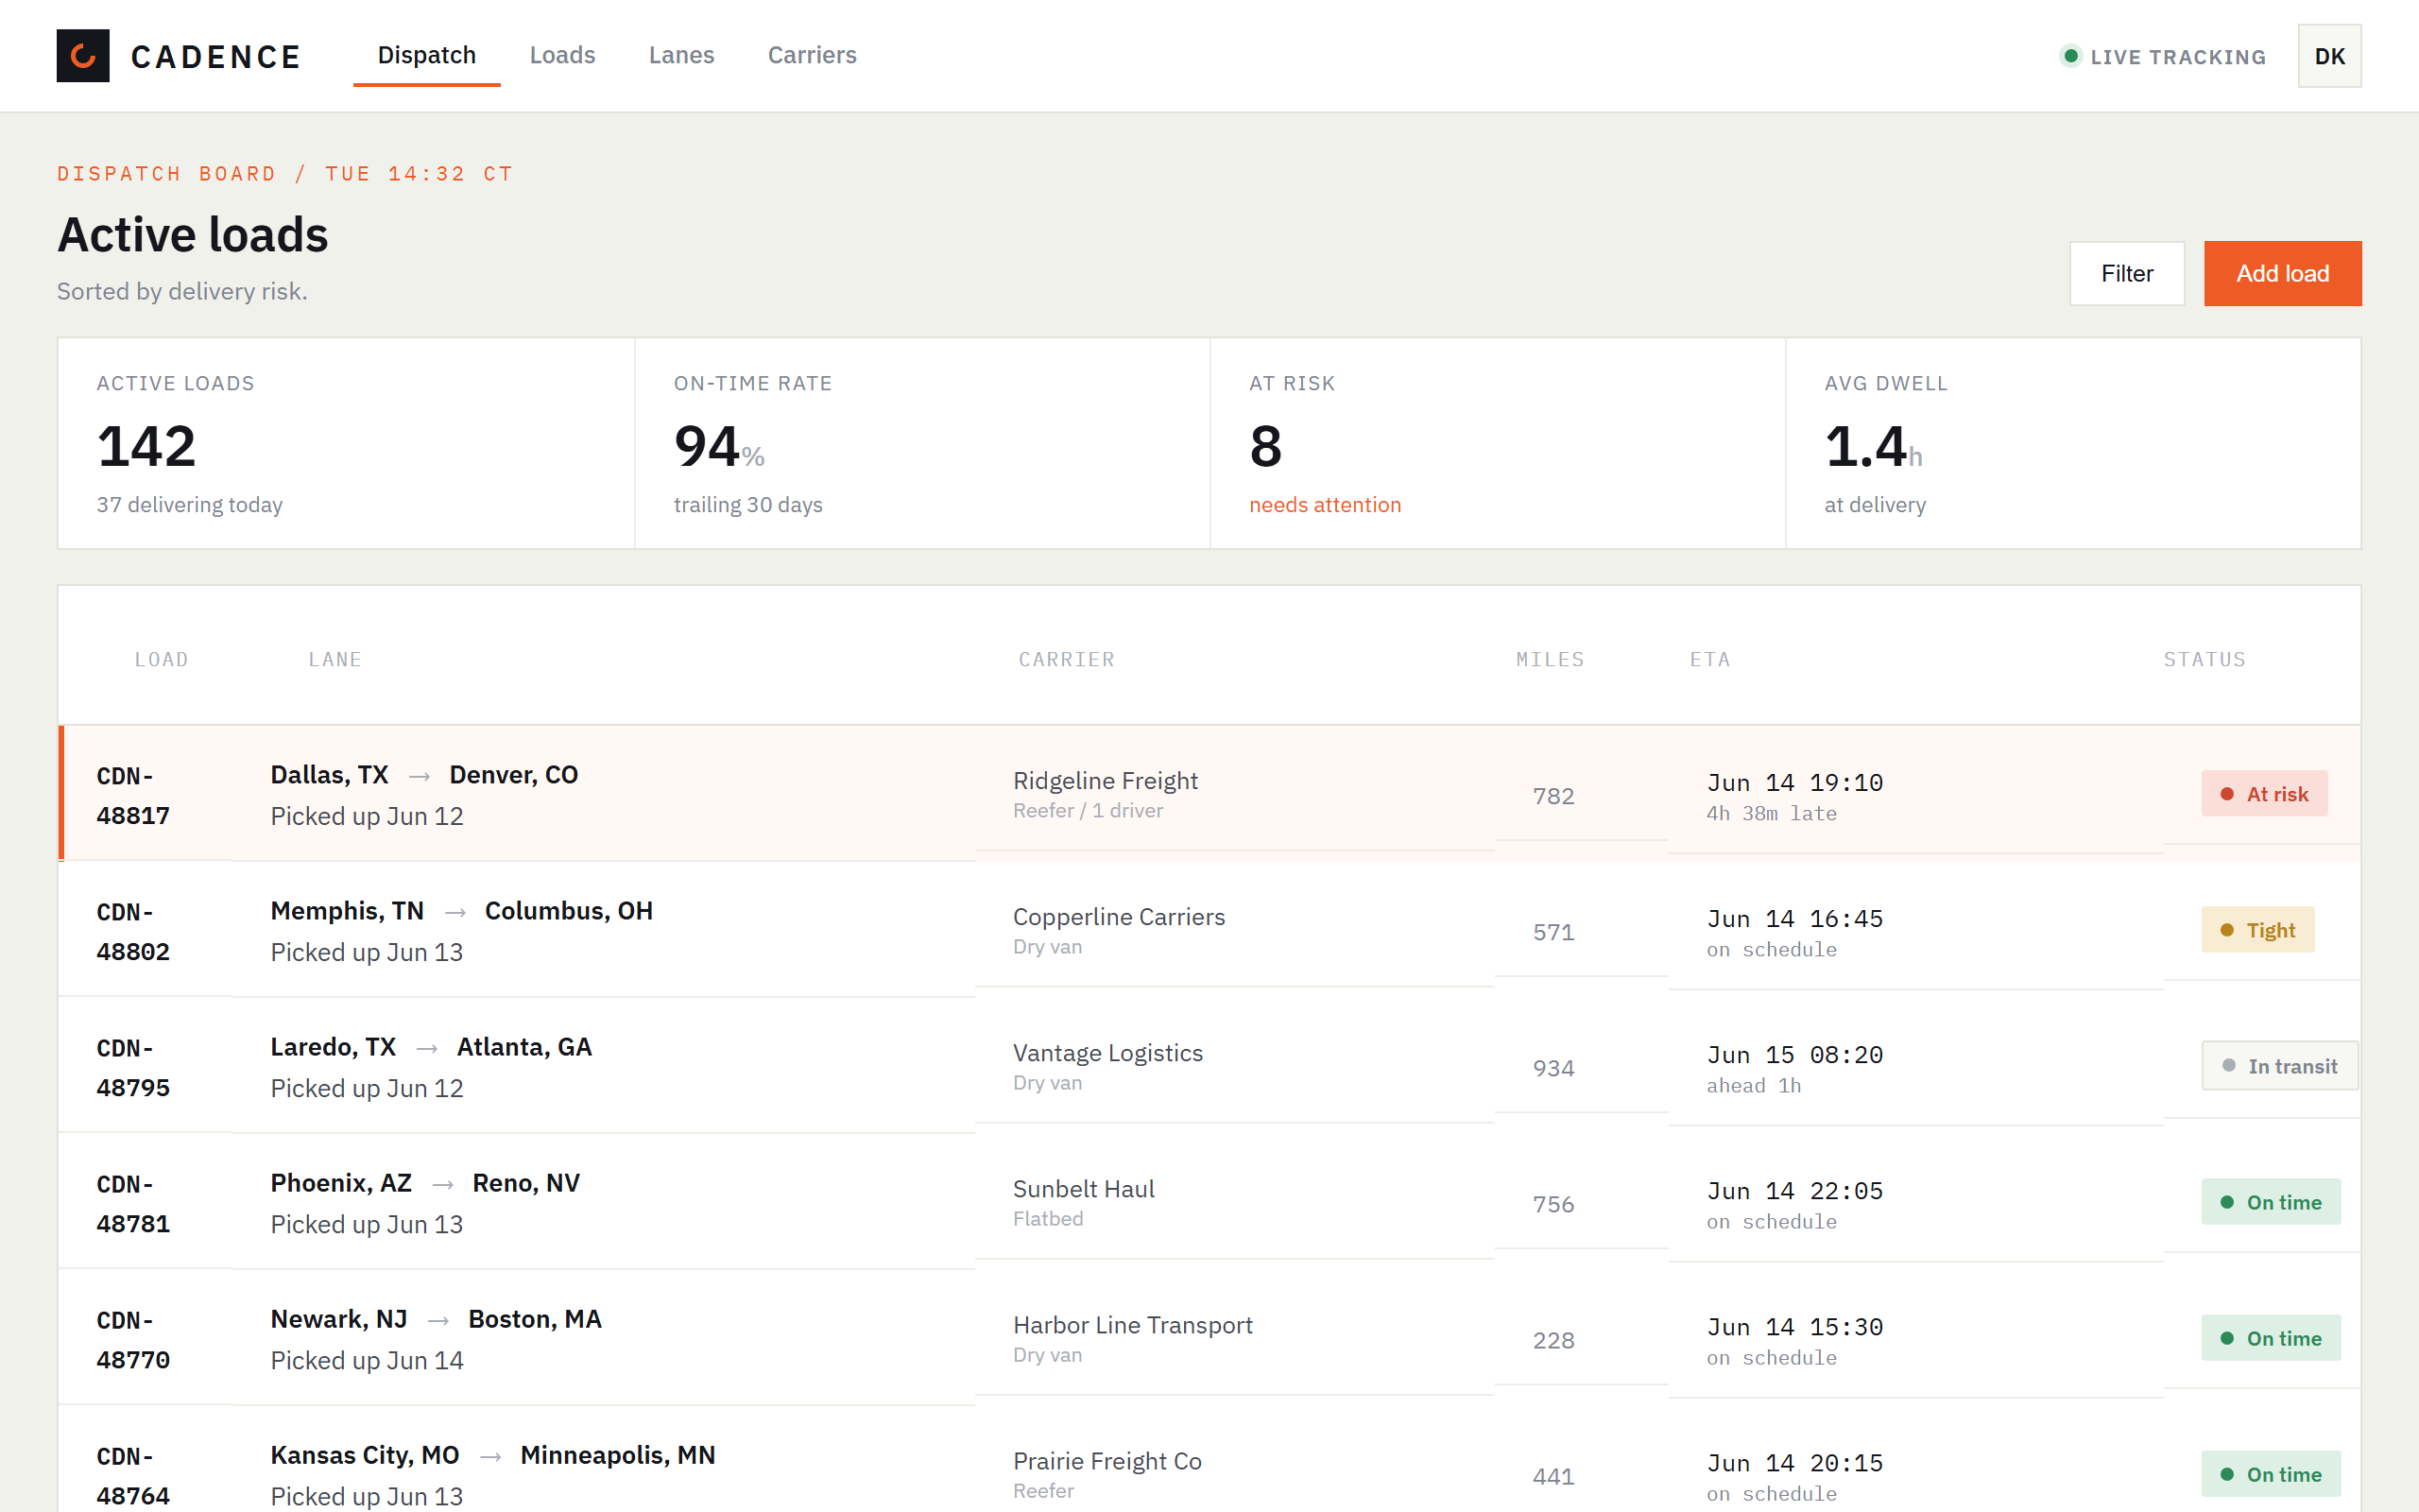Open load CDN-48817

(133, 795)
